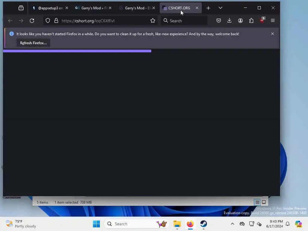The width and height of the screenshot is (308, 231).
Task: Close the second Garry's Mod tab
Action: [x=154, y=8]
